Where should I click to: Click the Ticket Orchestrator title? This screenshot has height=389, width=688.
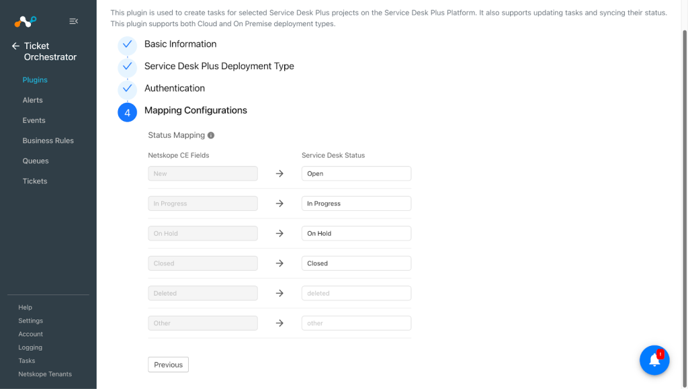coord(50,51)
